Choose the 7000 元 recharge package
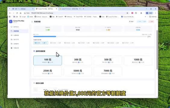The image size is (170, 108). click(108, 72)
